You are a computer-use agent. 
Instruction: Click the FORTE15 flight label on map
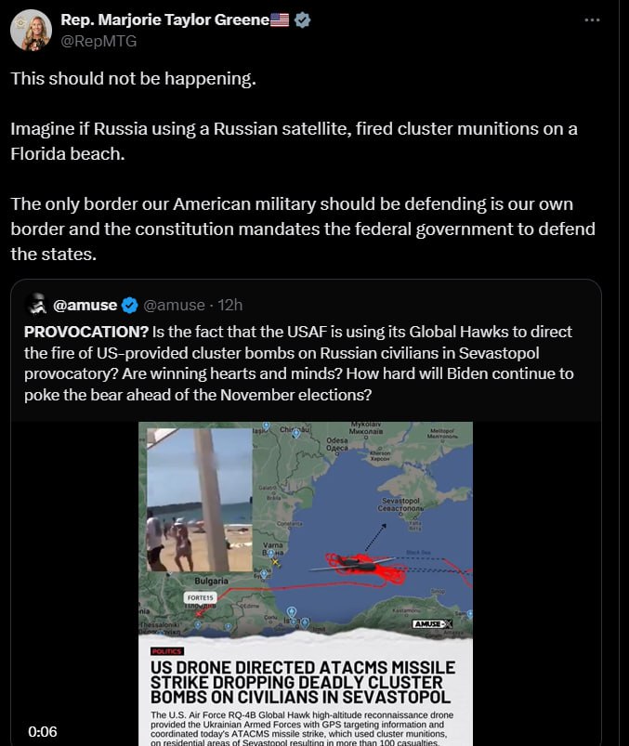click(201, 597)
